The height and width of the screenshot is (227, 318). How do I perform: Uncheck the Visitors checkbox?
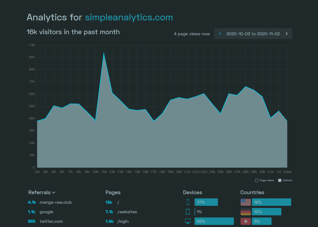(x=280, y=180)
